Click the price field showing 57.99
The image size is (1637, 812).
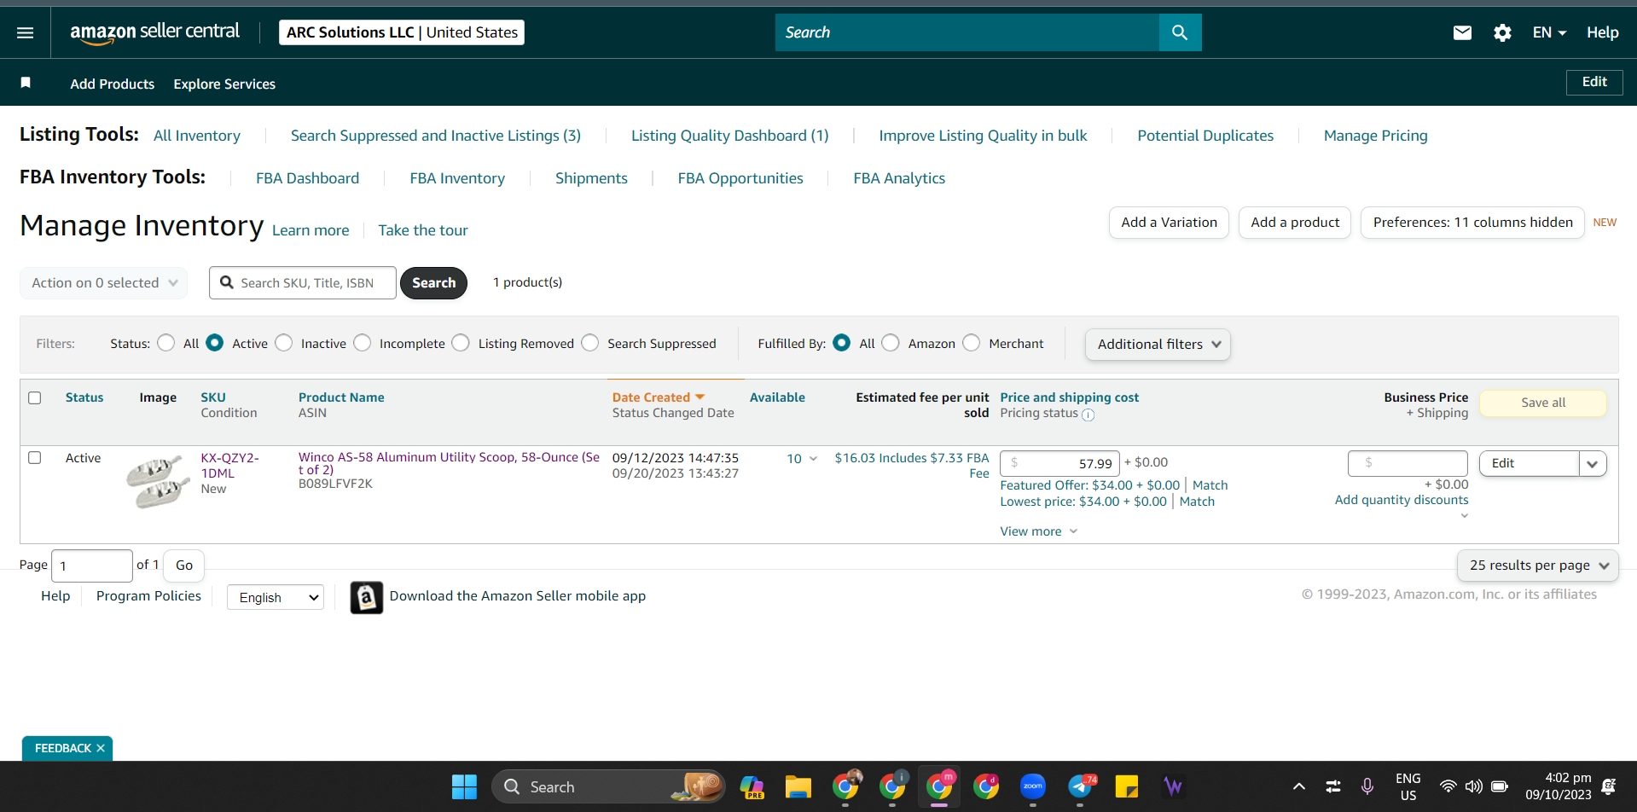click(x=1059, y=463)
